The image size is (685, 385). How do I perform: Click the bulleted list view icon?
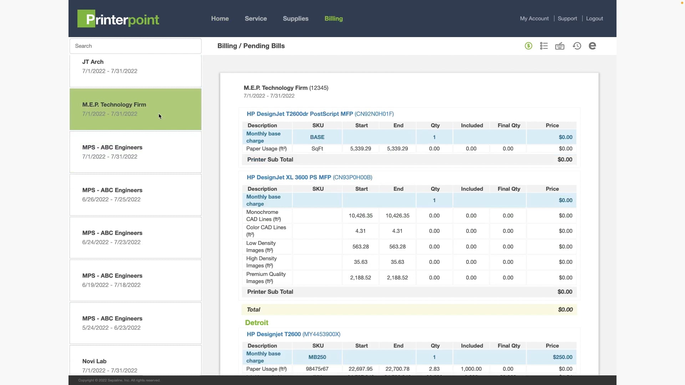544,46
